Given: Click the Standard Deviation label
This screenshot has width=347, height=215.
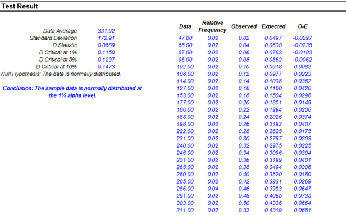Looking at the screenshot, I should [x=53, y=38].
